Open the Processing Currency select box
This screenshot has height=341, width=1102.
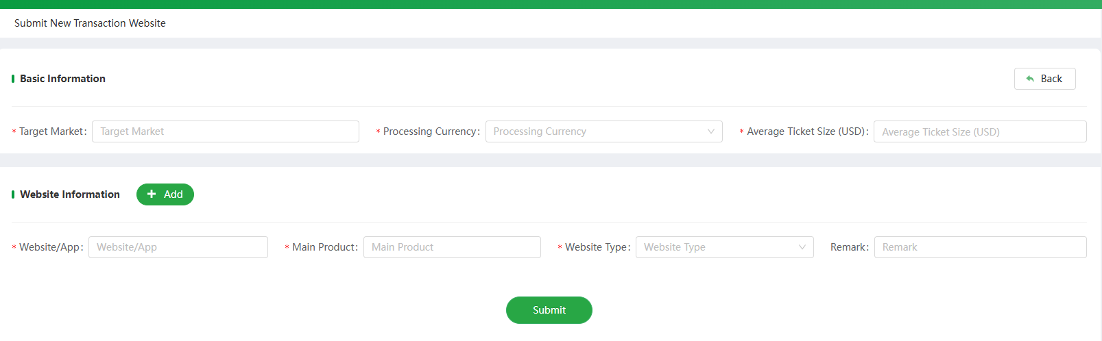[604, 131]
